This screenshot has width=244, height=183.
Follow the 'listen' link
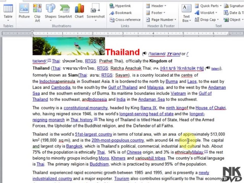215,69
